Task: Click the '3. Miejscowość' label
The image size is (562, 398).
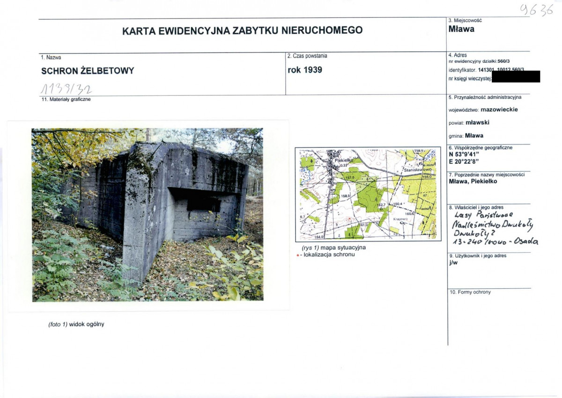Action: click(465, 21)
